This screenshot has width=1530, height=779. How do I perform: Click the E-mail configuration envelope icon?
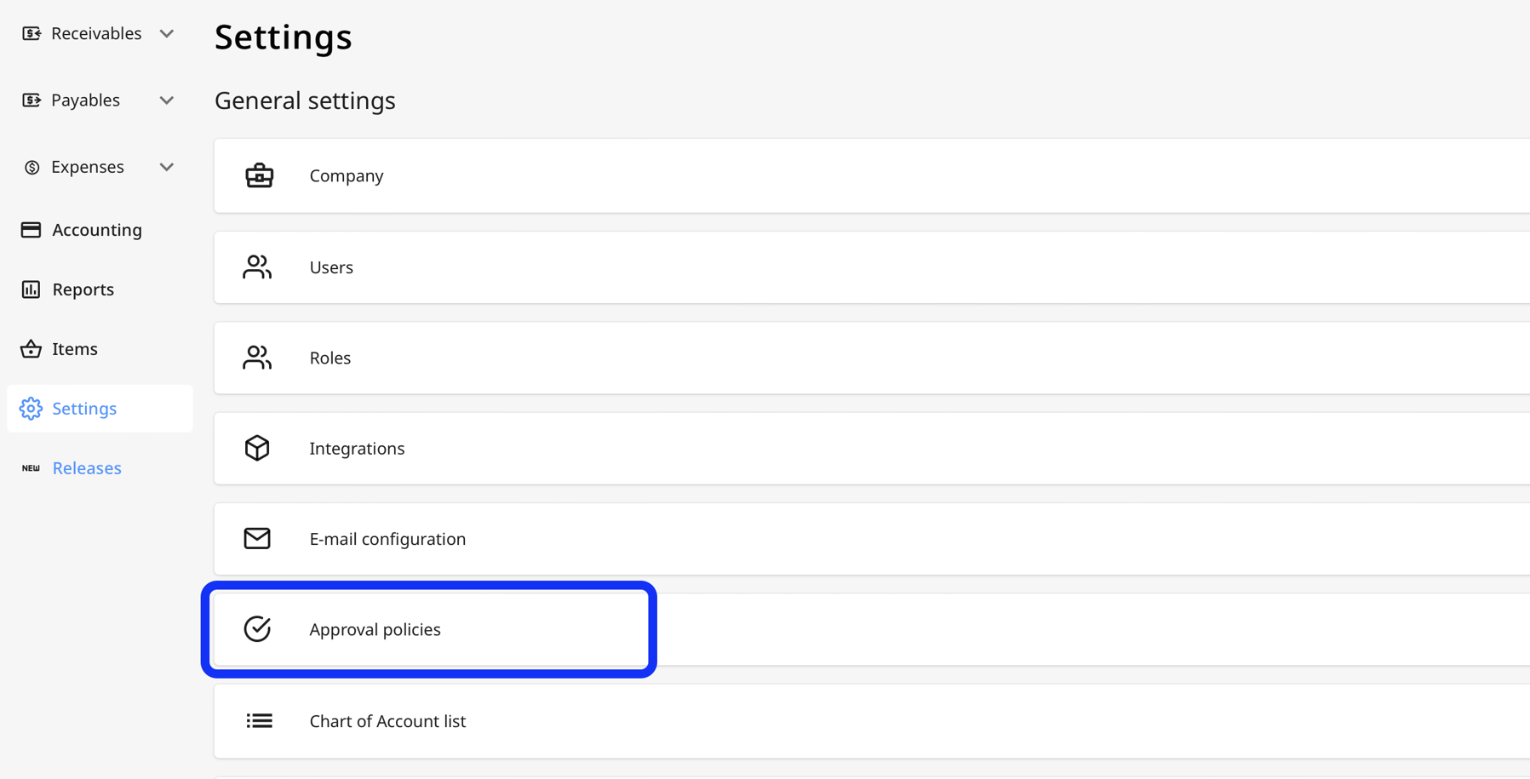(x=258, y=539)
